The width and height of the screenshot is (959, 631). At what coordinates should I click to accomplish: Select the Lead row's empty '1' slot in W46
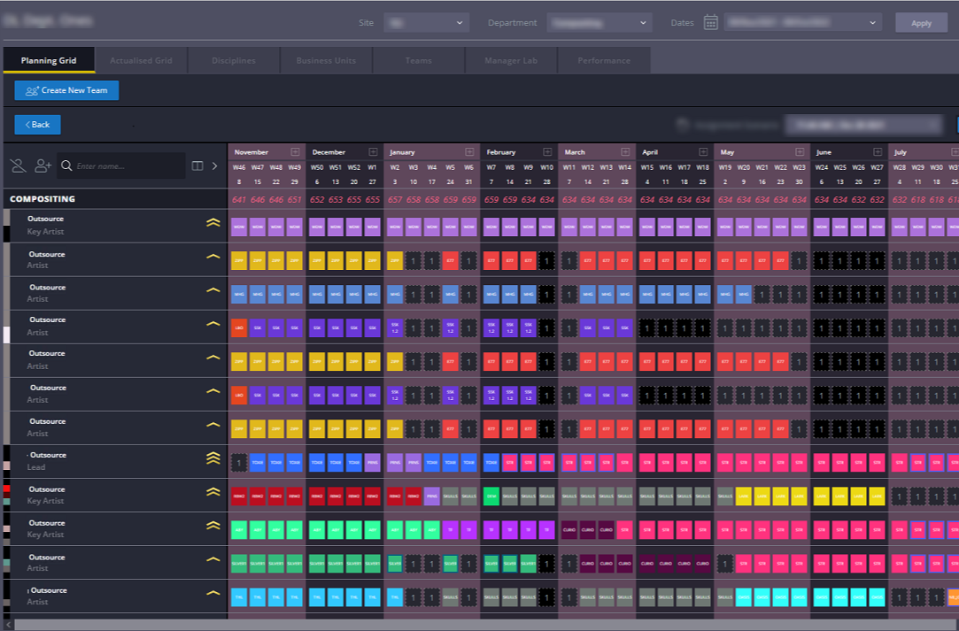[x=239, y=462]
